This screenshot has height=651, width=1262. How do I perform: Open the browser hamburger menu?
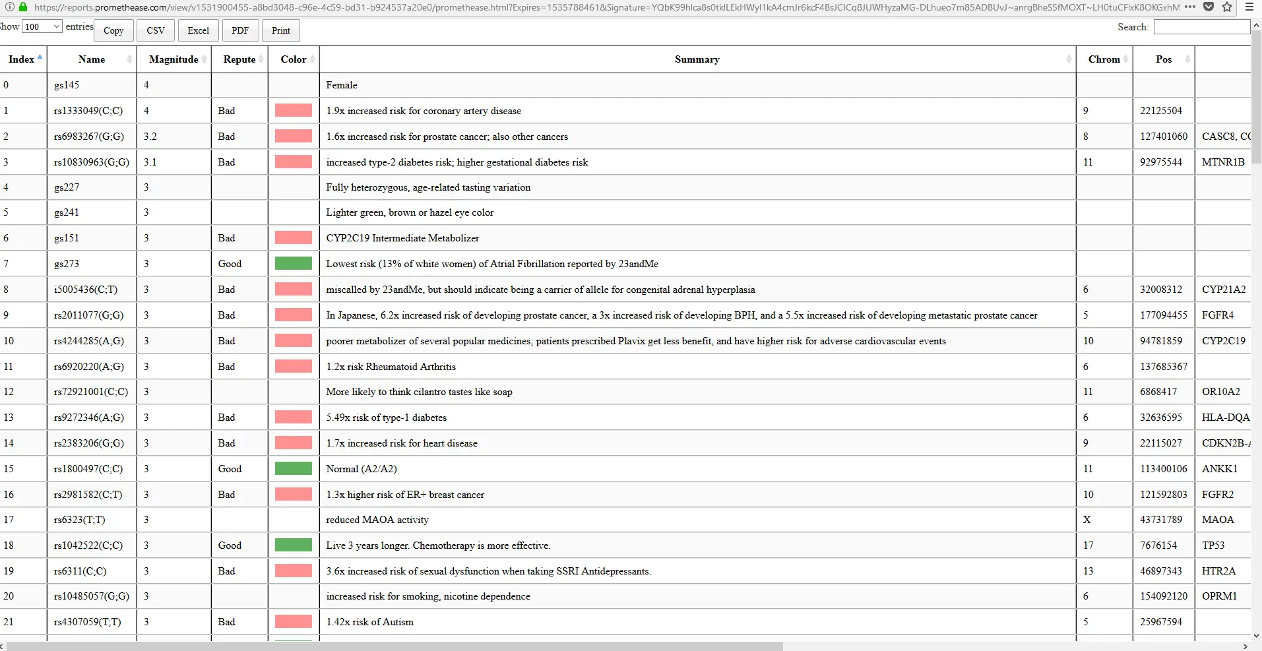1249,7
